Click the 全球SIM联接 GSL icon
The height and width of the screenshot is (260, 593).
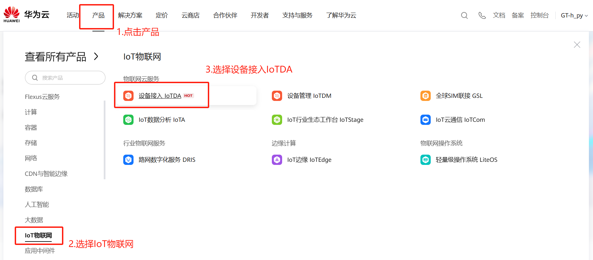(x=426, y=96)
